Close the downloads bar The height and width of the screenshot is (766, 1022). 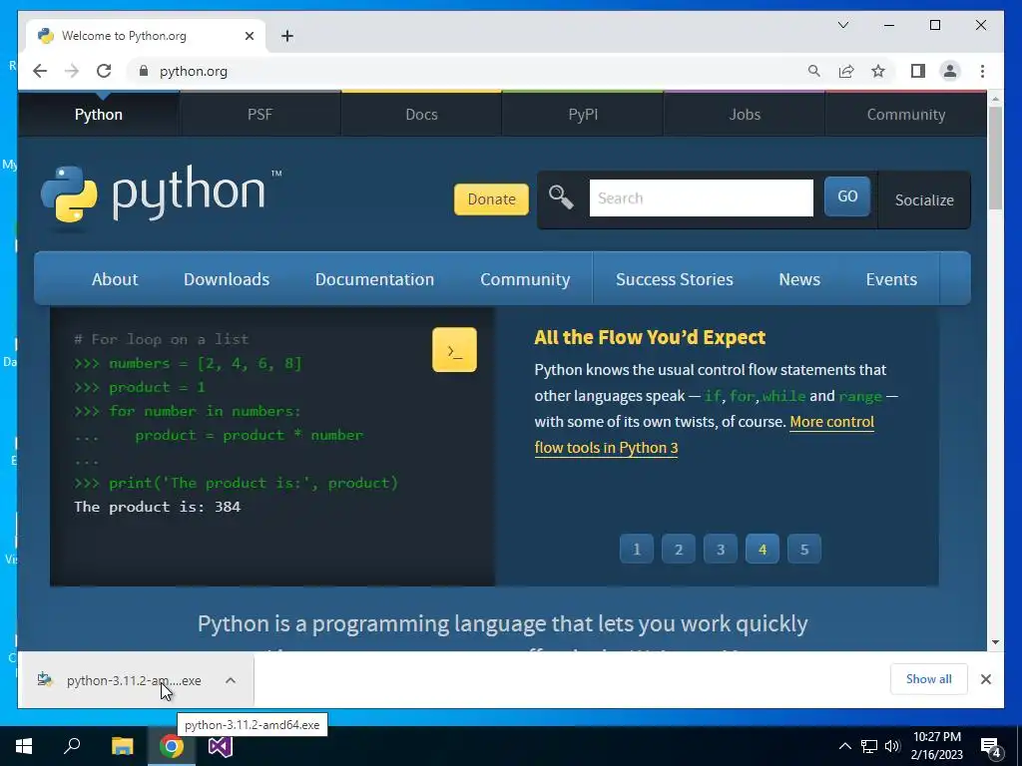pyautogui.click(x=986, y=679)
